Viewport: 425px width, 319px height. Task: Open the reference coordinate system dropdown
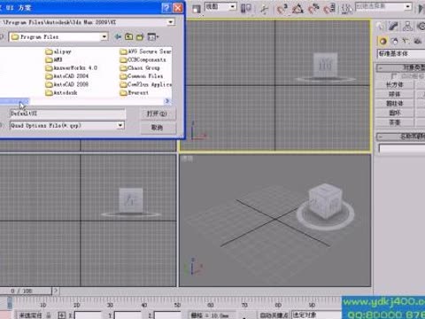pos(233,7)
